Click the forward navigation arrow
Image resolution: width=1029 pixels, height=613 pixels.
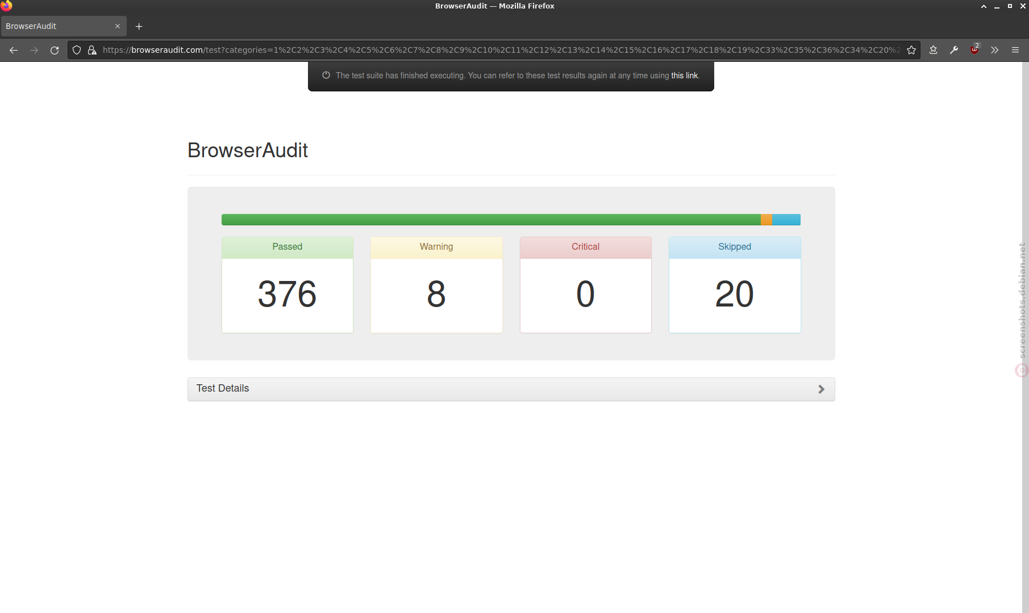click(x=34, y=50)
